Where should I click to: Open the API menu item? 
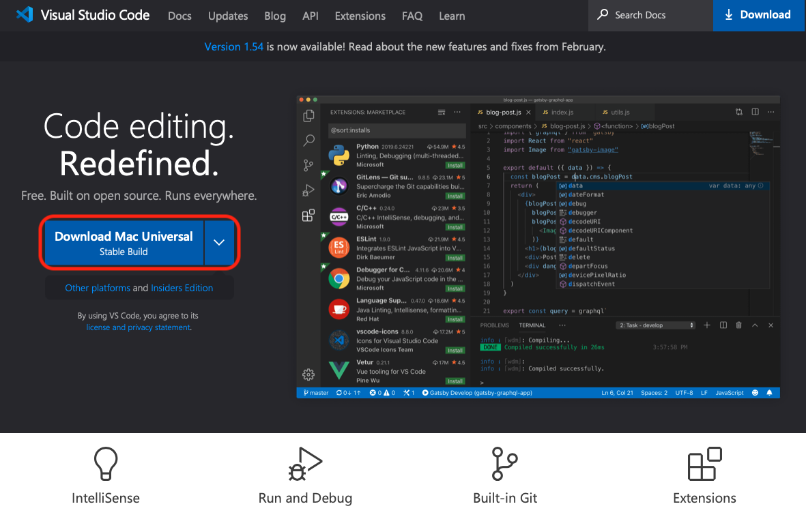coord(310,16)
